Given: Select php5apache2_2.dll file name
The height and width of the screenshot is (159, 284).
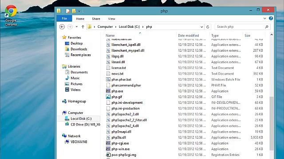Looking at the screenshot, I should click(125, 114).
